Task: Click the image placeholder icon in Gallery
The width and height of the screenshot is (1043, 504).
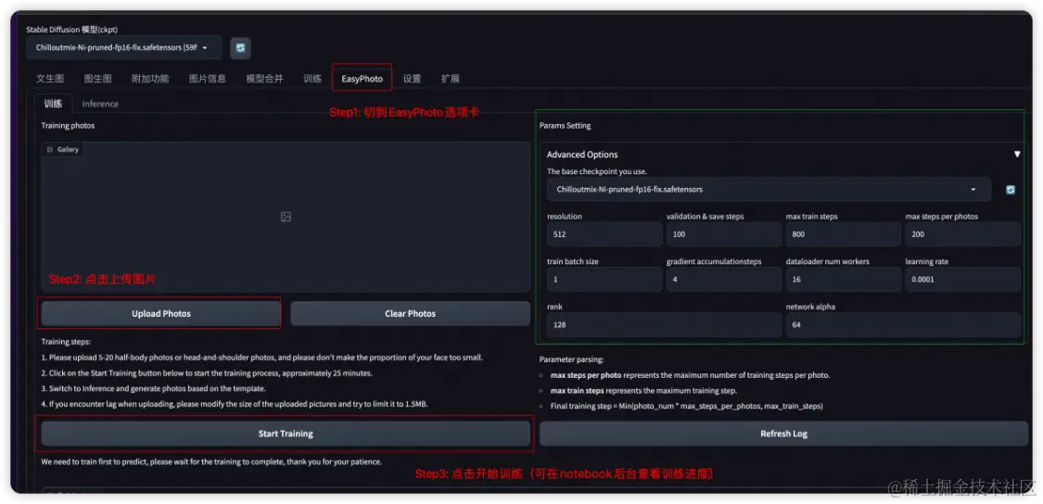Action: pyautogui.click(x=286, y=217)
